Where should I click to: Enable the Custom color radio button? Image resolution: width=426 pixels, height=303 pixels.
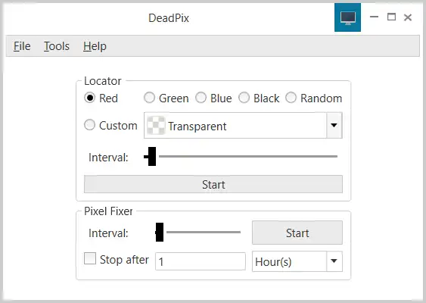tap(89, 125)
